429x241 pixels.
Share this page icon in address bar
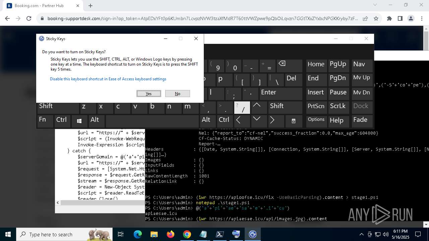click(365, 19)
